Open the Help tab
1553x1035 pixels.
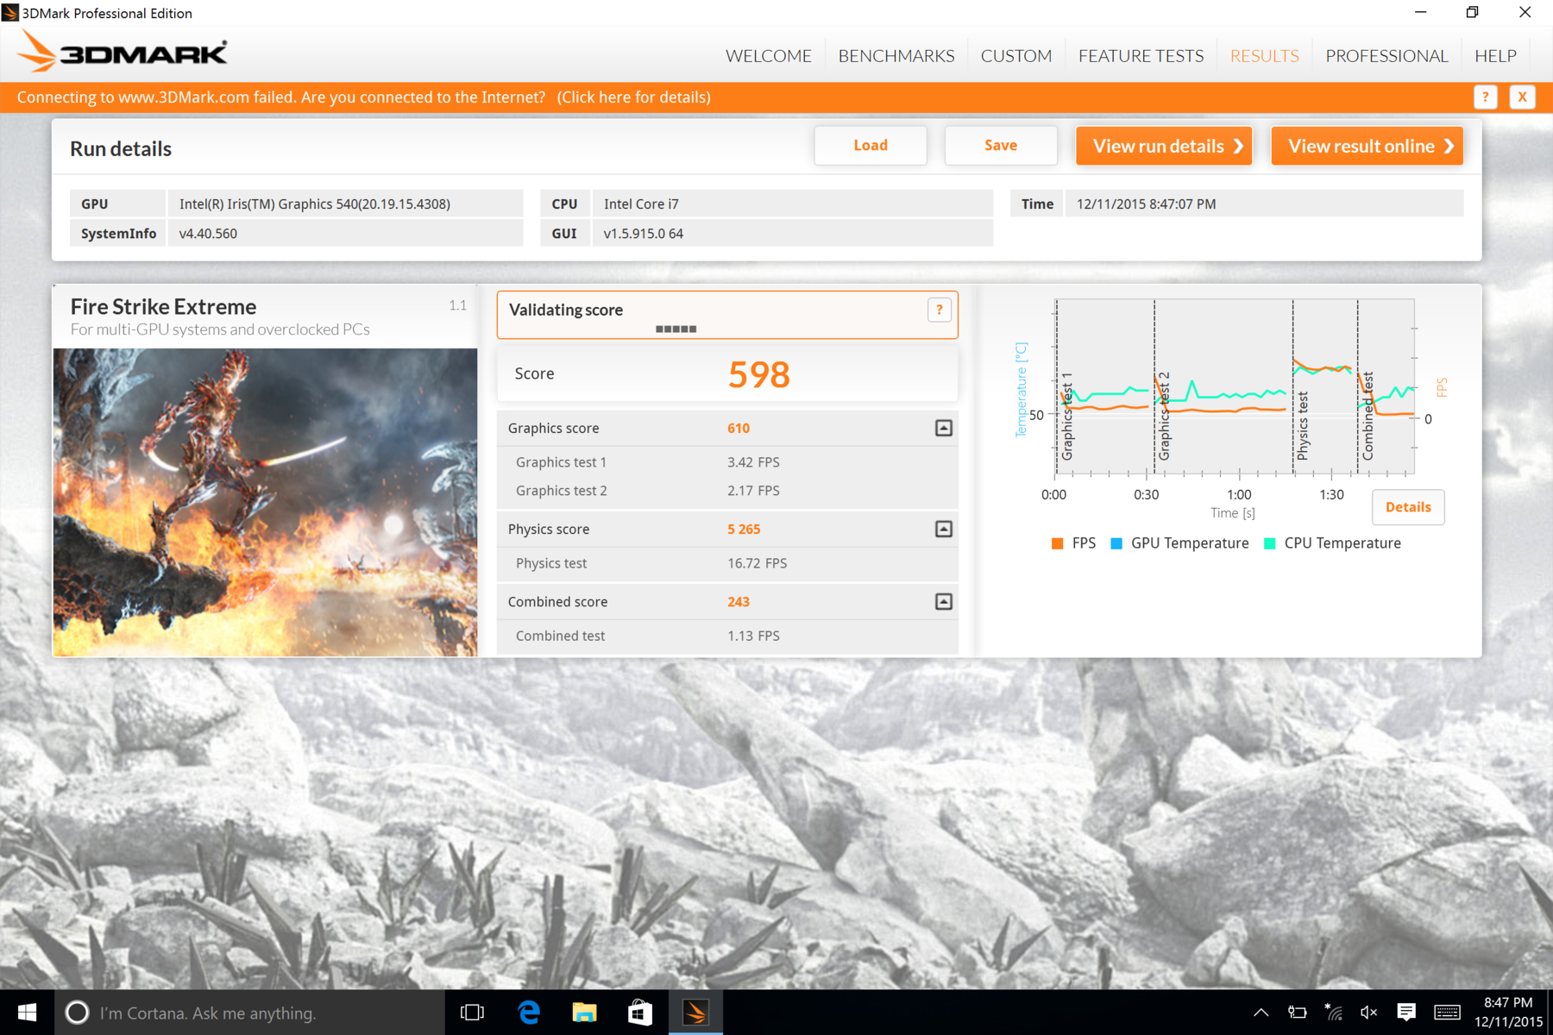(x=1495, y=56)
